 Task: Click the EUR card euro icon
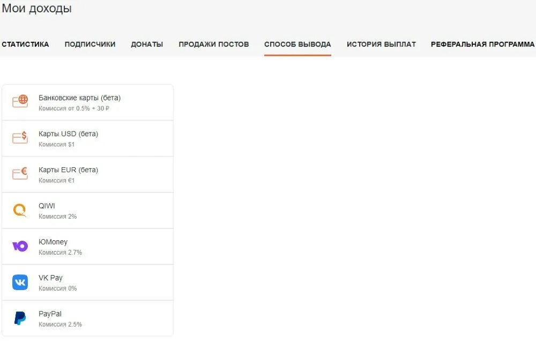20,173
